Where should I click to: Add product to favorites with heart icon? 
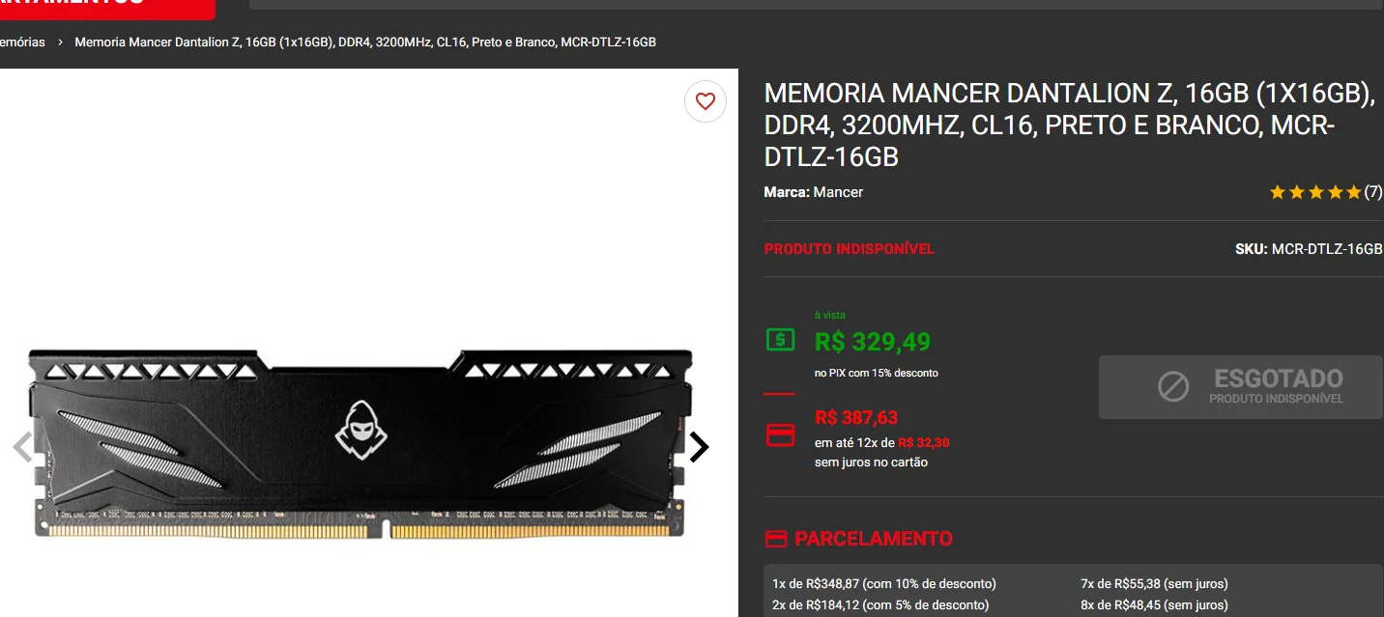click(706, 101)
